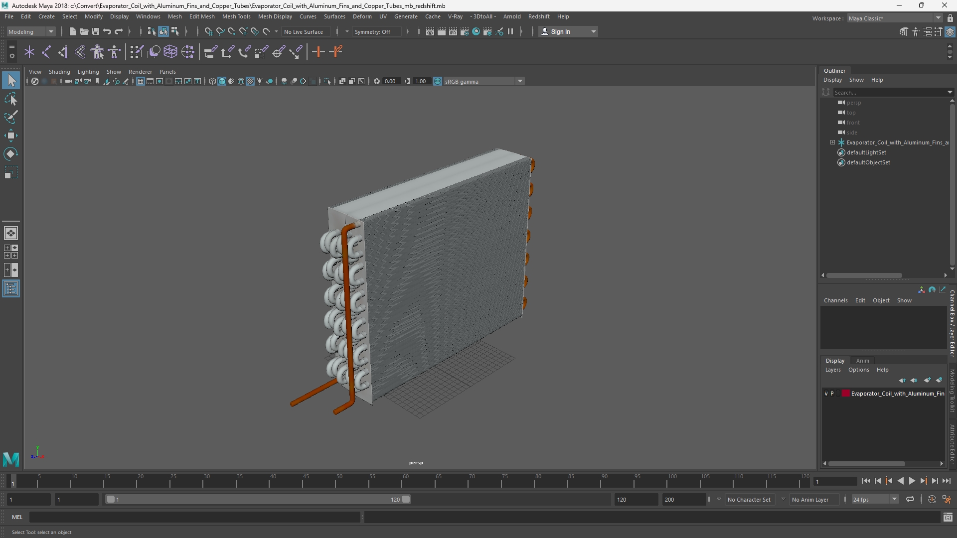Toggle wireframe on shaded in viewport toolbar

(241, 81)
